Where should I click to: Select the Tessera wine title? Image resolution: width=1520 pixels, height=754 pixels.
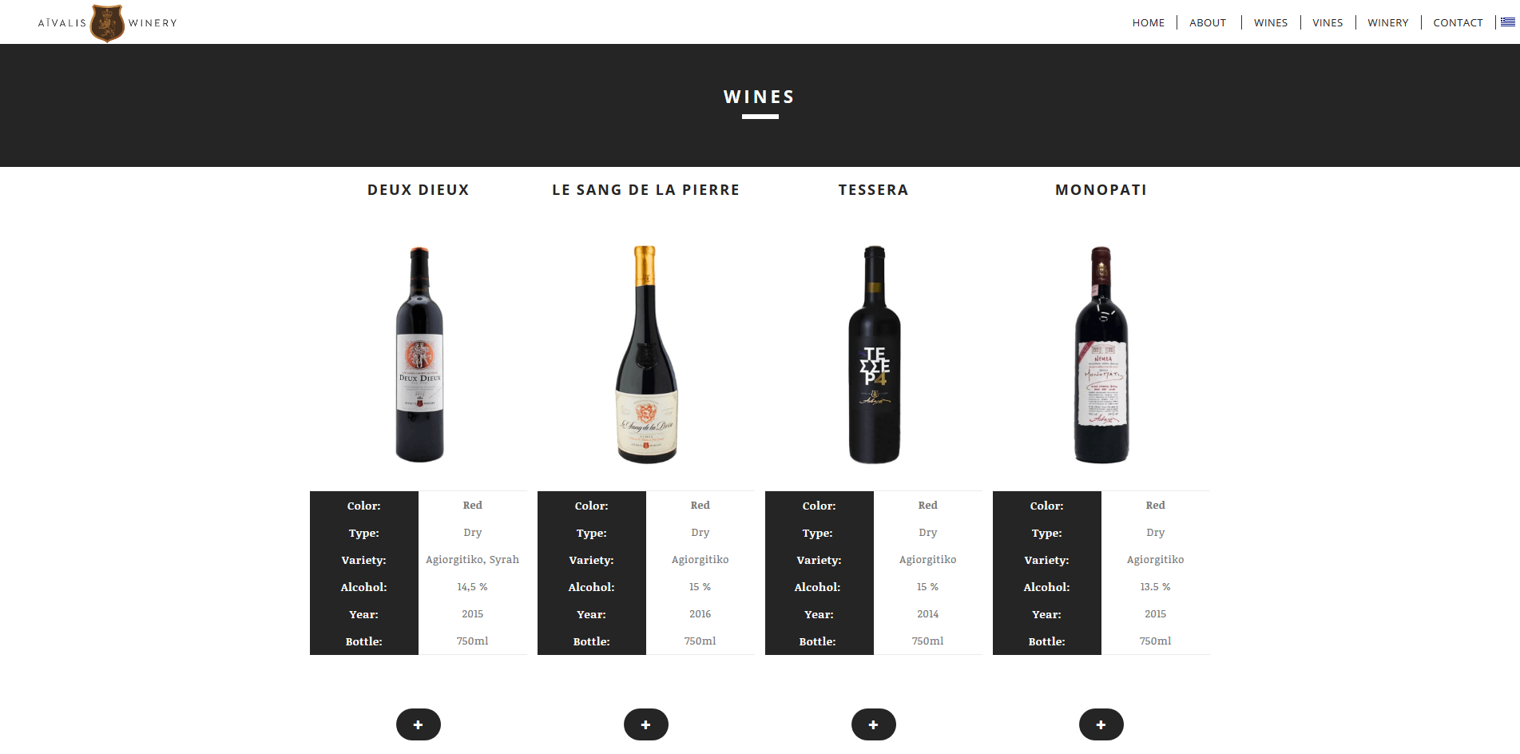click(x=874, y=190)
